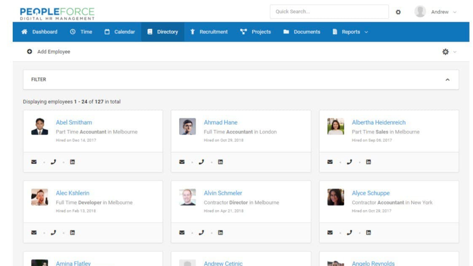Click the phone icon on Alec Kshlerin's card
This screenshot has width=473, height=266.
click(x=53, y=232)
